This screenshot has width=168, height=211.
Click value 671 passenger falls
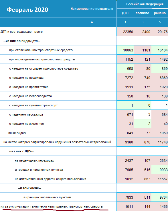point(130,114)
